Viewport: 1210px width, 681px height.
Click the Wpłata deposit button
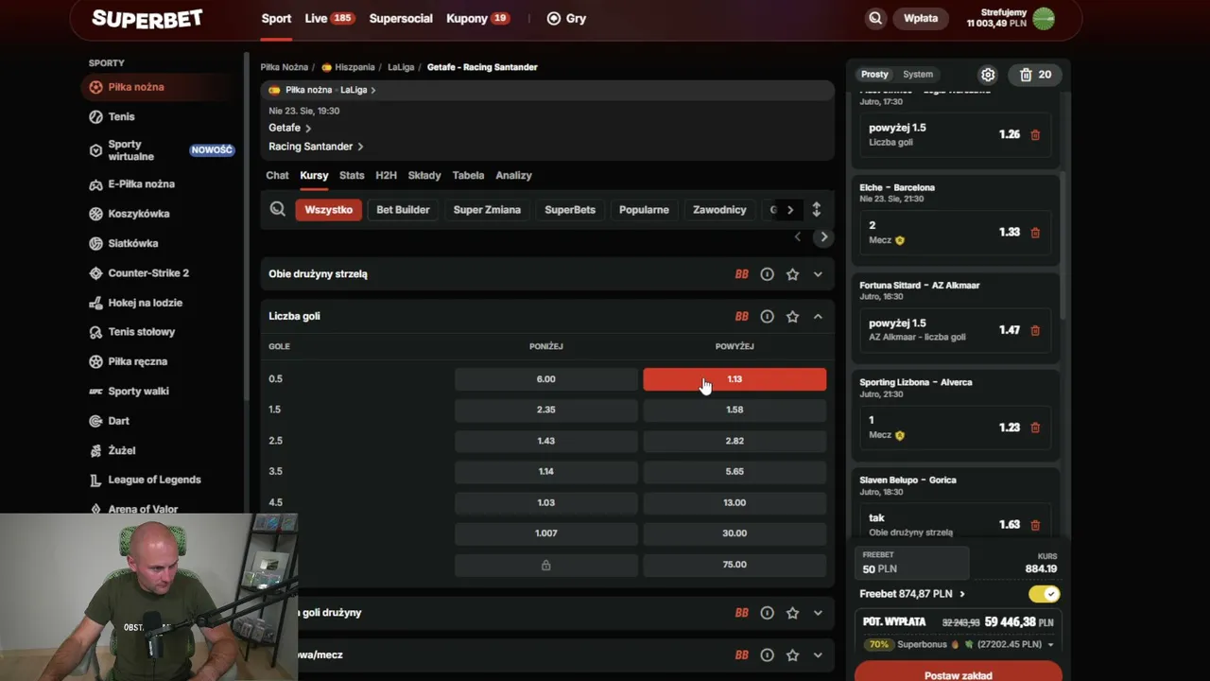(921, 18)
